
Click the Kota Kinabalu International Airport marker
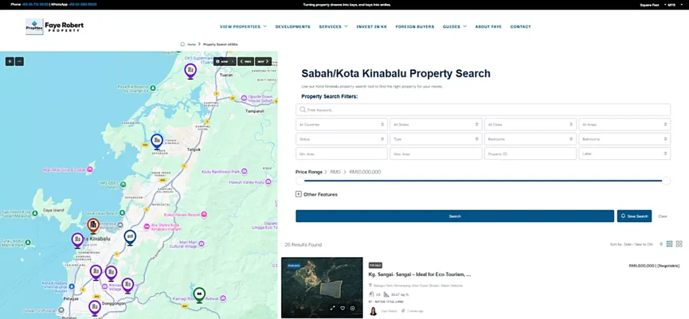tap(71, 287)
